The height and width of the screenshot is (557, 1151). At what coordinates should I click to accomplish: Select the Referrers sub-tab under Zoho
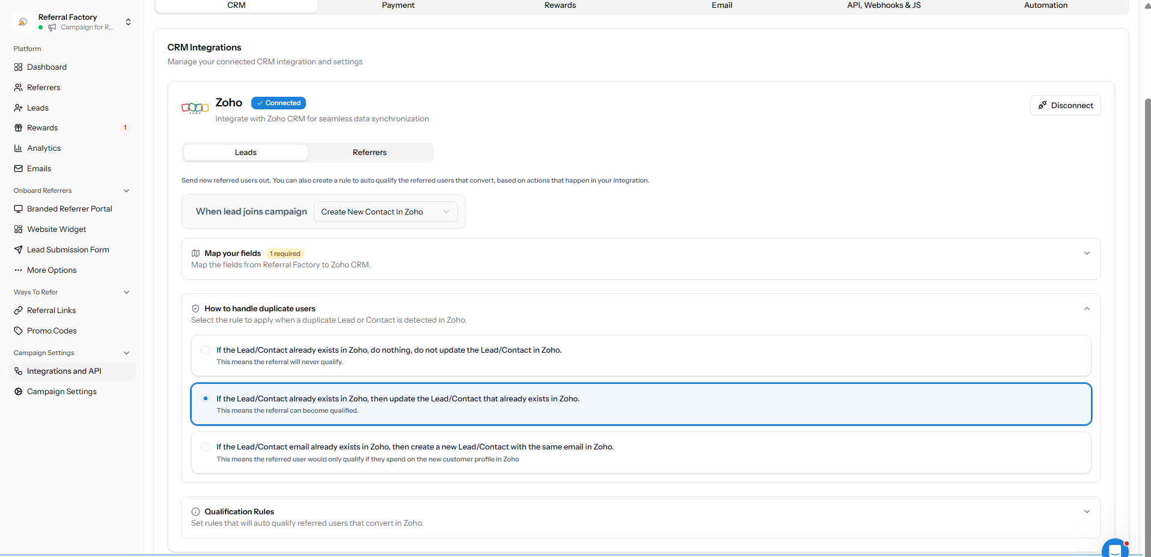click(x=370, y=153)
